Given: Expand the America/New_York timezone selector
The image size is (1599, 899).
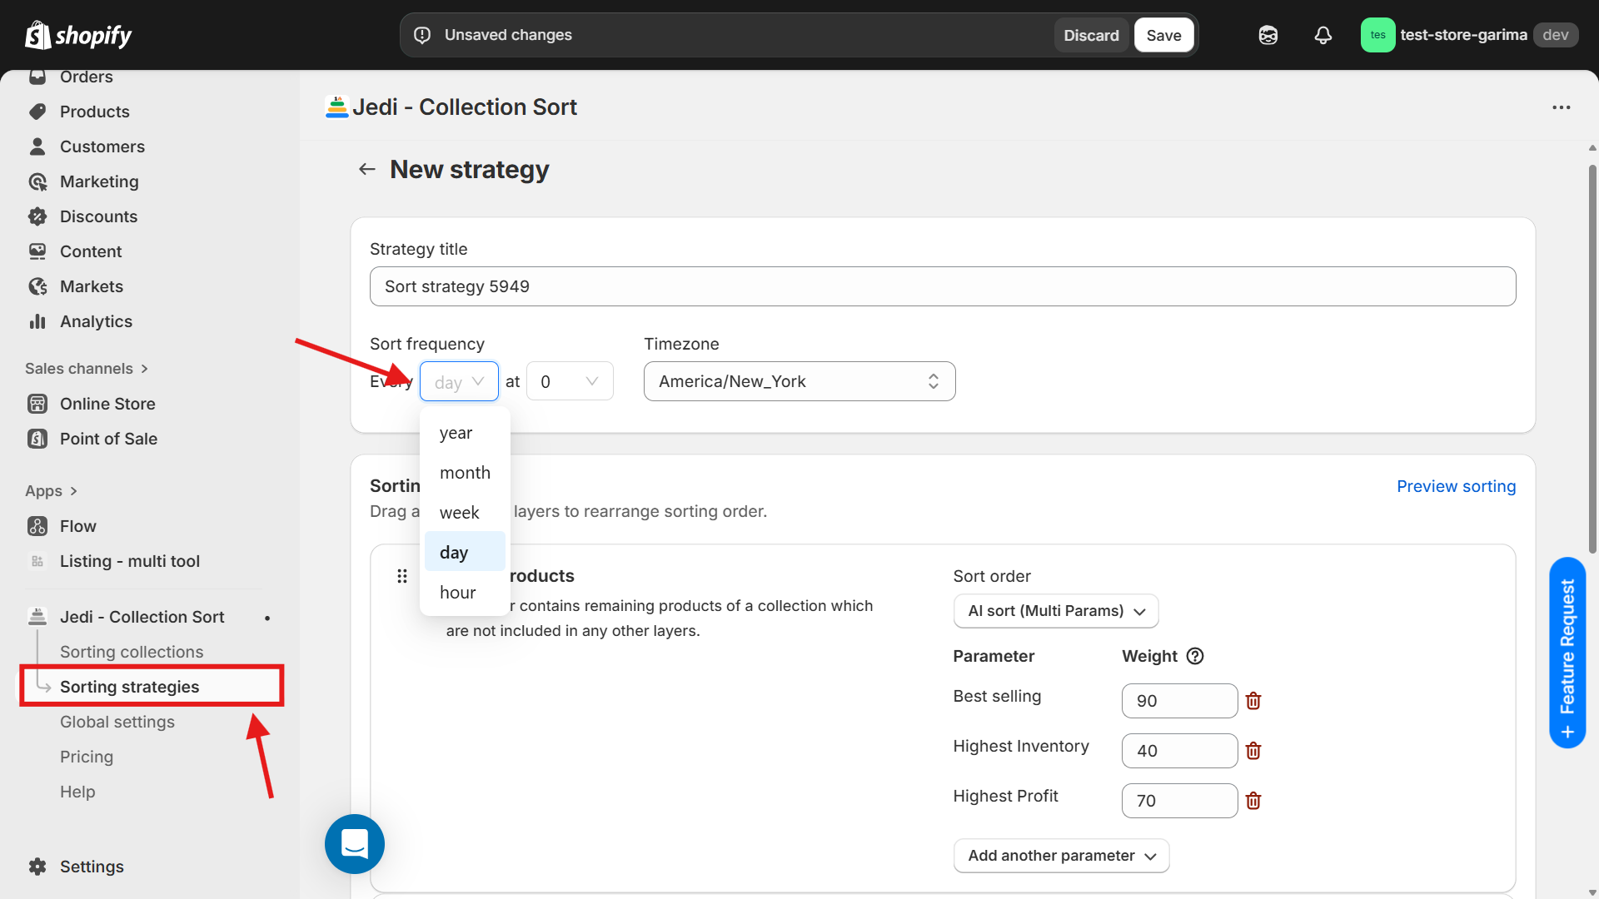Looking at the screenshot, I should [x=799, y=381].
